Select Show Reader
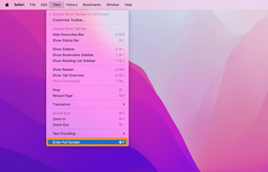 point(87,70)
